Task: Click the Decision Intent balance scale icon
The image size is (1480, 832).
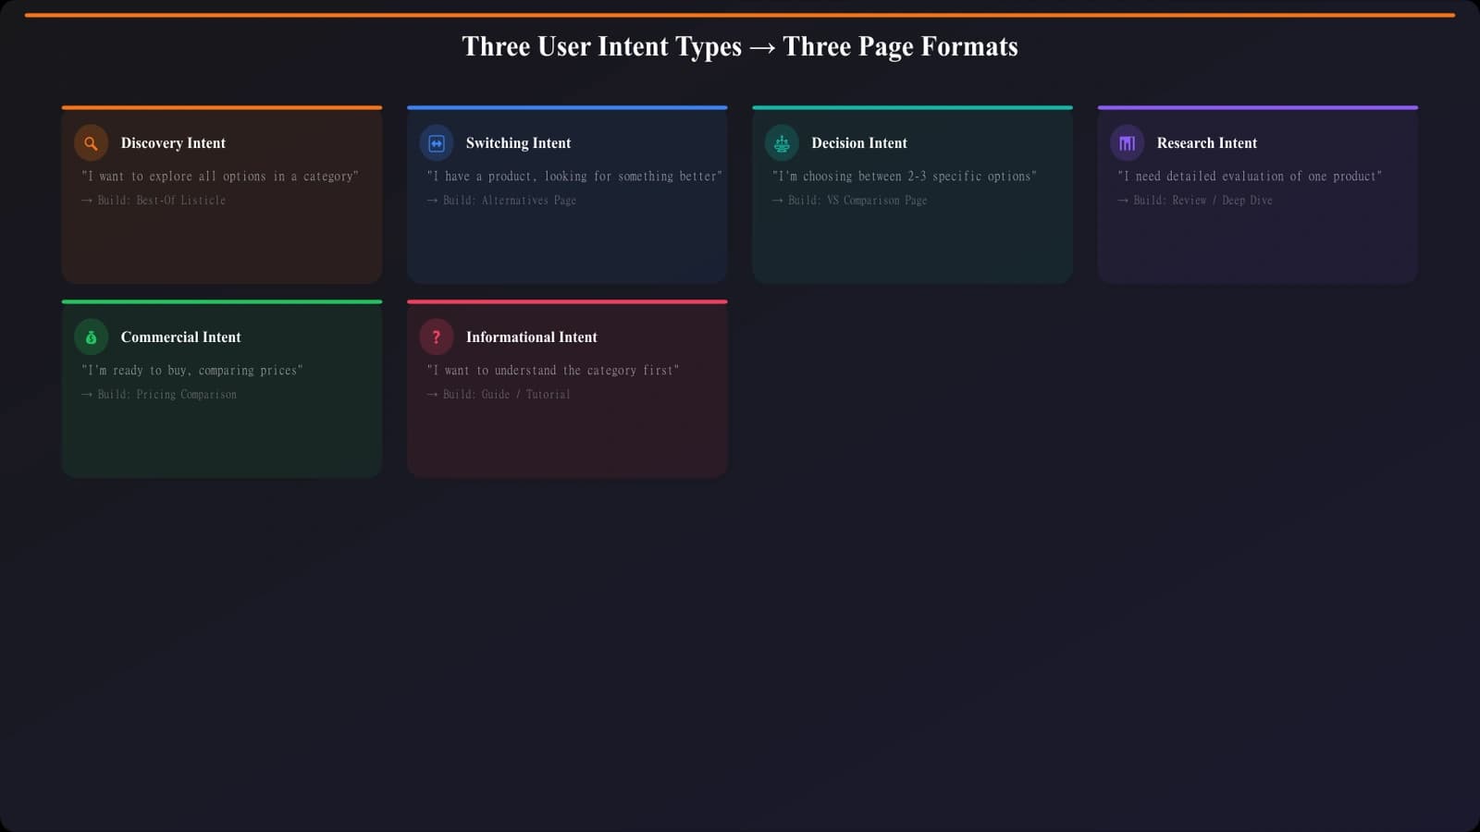Action: pos(781,142)
